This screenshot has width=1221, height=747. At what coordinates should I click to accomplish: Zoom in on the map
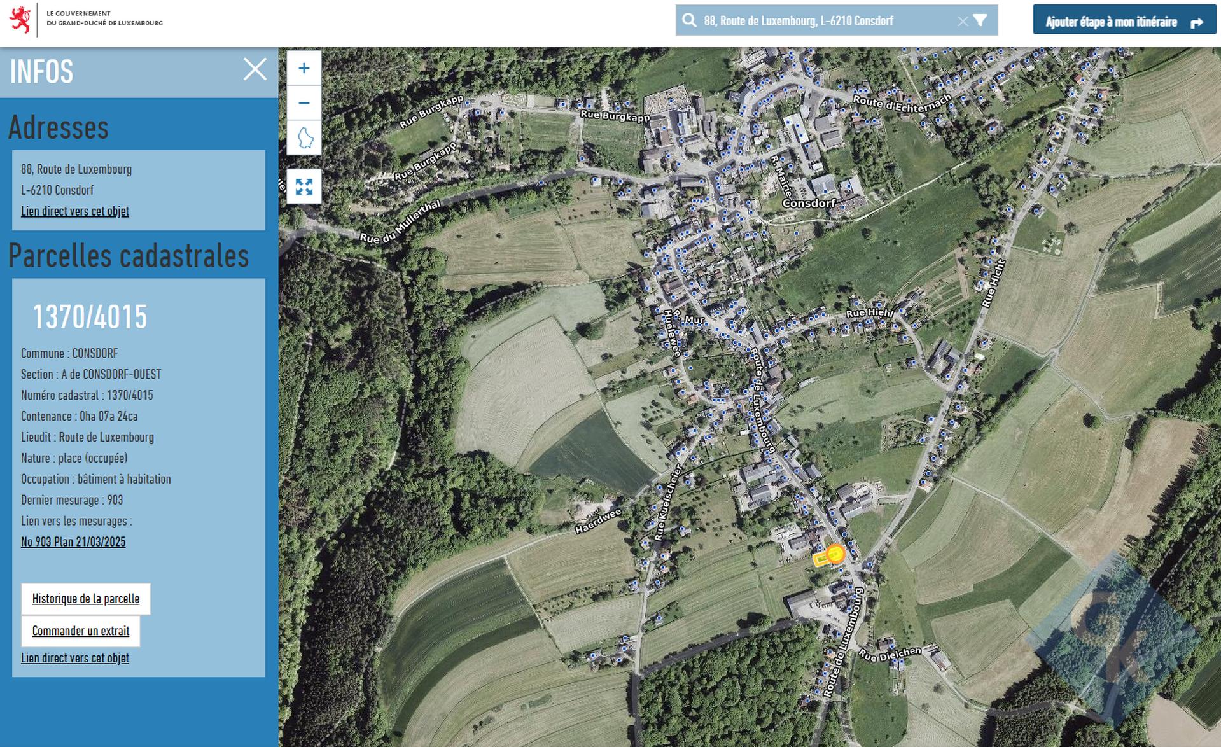(304, 68)
